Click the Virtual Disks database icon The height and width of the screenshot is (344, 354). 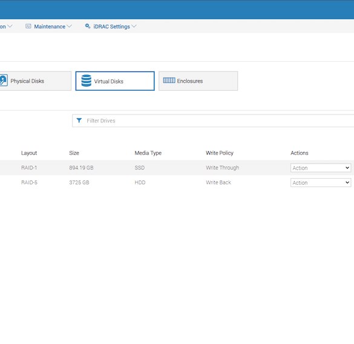click(87, 81)
